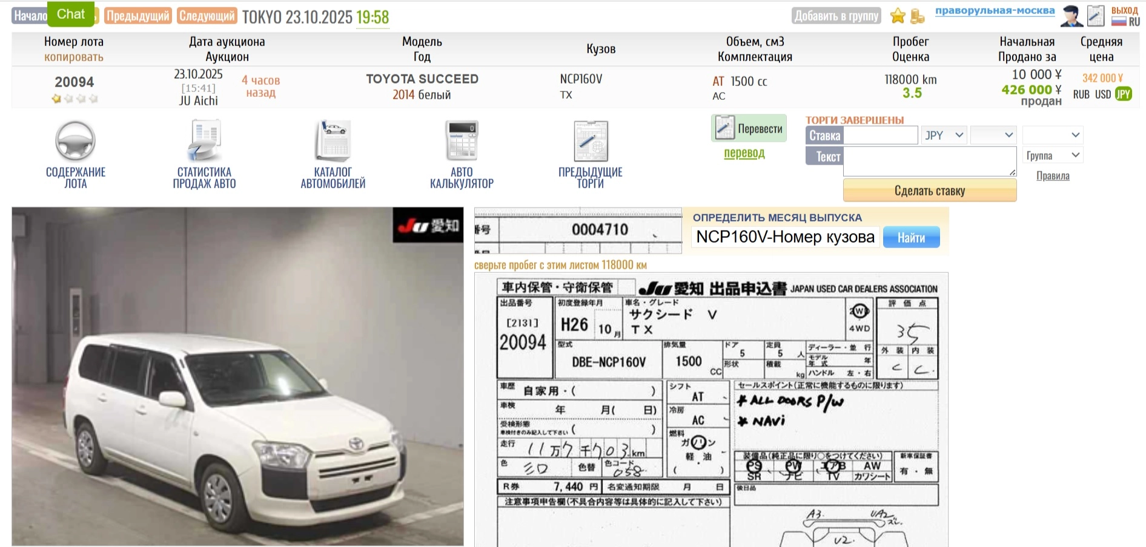
Task: Open the car sales statistics icon
Action: 204,140
